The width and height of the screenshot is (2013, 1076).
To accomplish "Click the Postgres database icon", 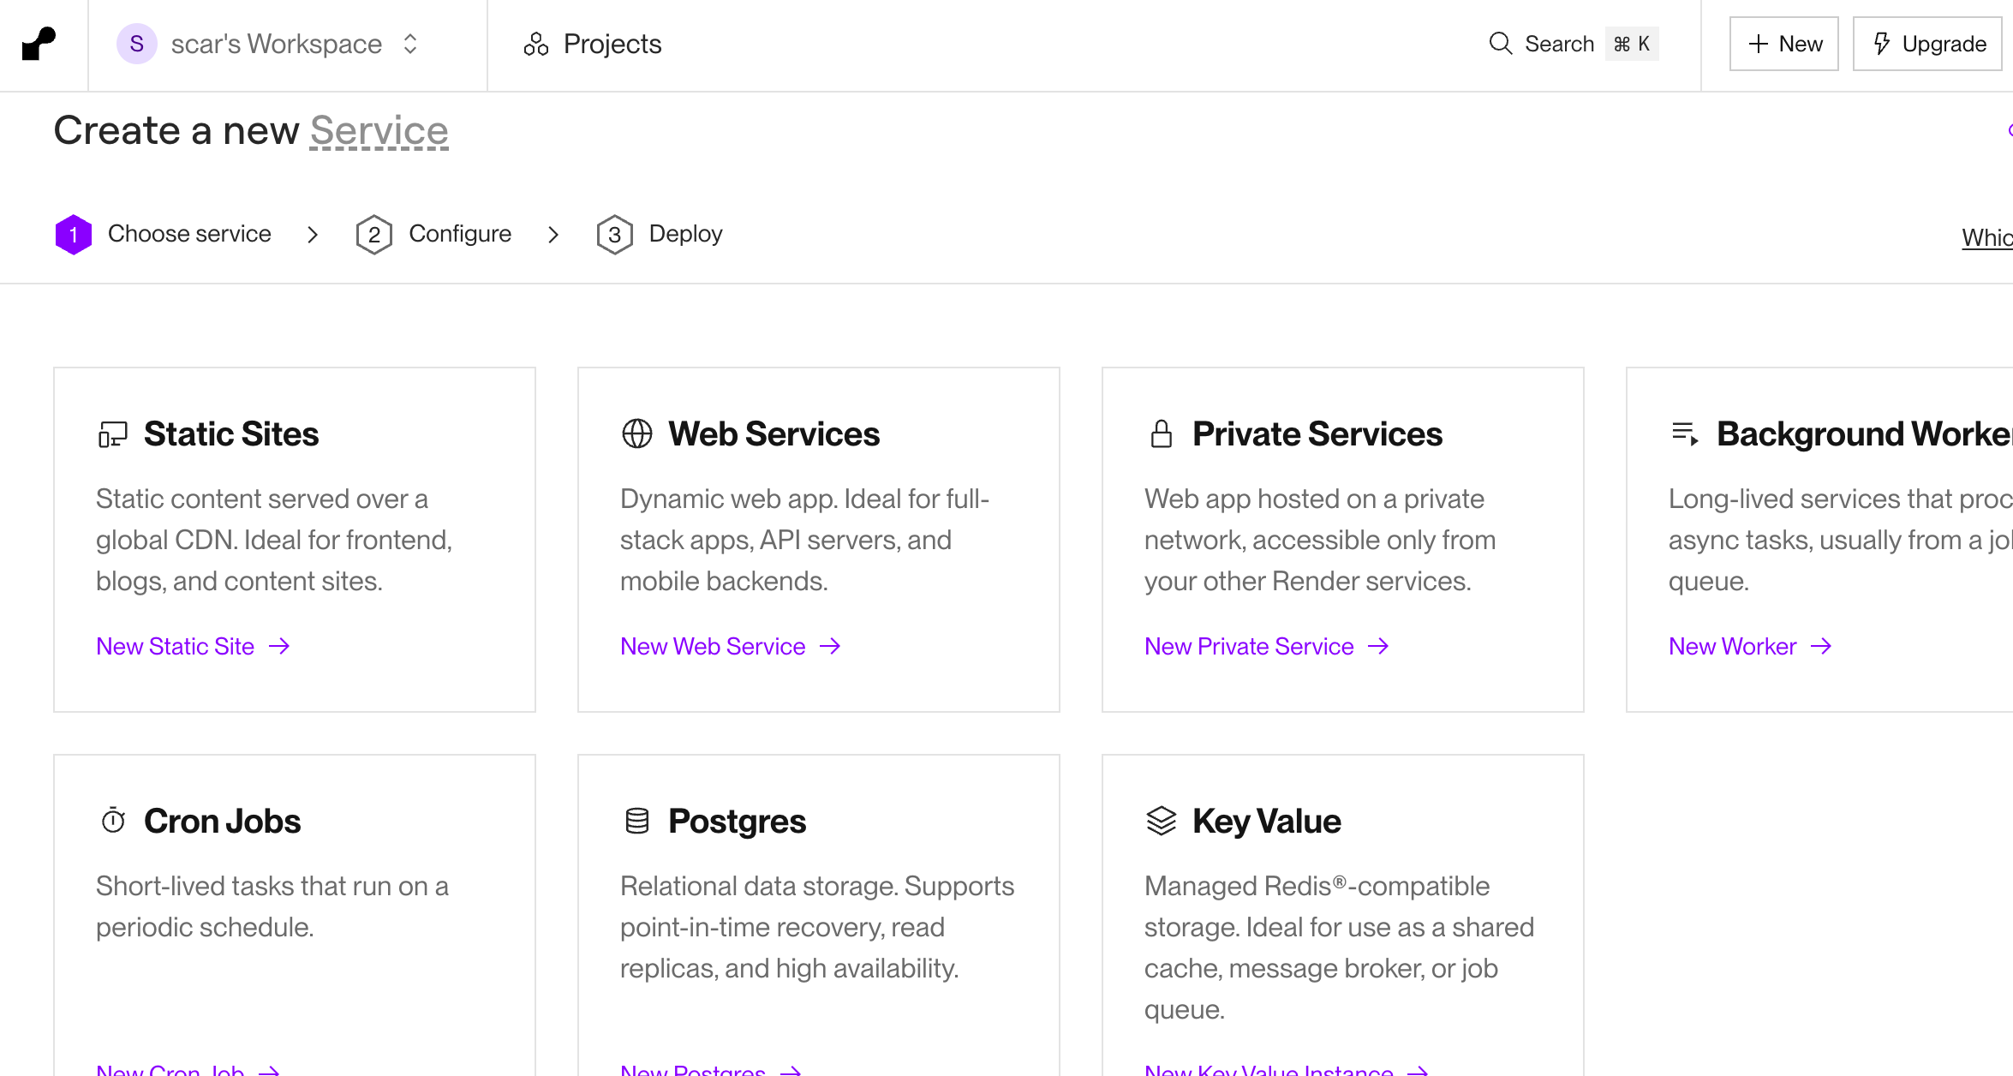I will point(636,821).
